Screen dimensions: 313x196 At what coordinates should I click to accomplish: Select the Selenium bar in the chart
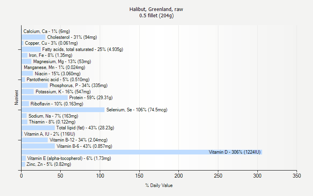(63, 110)
